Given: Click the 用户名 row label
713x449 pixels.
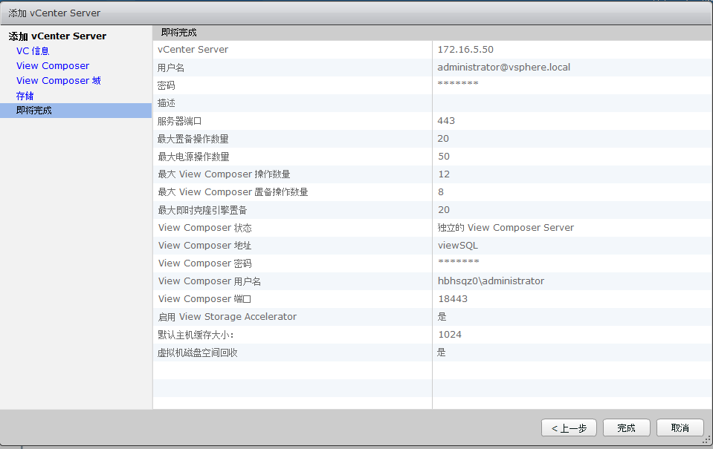Looking at the screenshot, I should [170, 68].
